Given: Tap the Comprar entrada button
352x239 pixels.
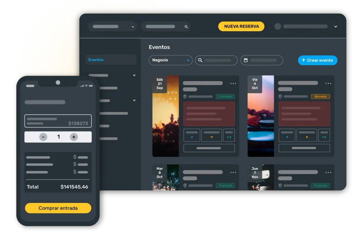Looking at the screenshot, I should point(58,208).
